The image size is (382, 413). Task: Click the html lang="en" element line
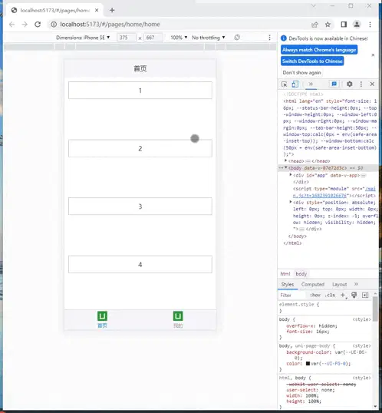coord(330,127)
